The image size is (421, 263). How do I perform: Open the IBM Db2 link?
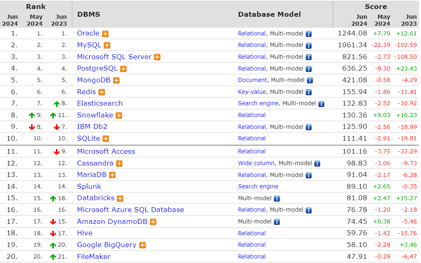click(x=92, y=126)
